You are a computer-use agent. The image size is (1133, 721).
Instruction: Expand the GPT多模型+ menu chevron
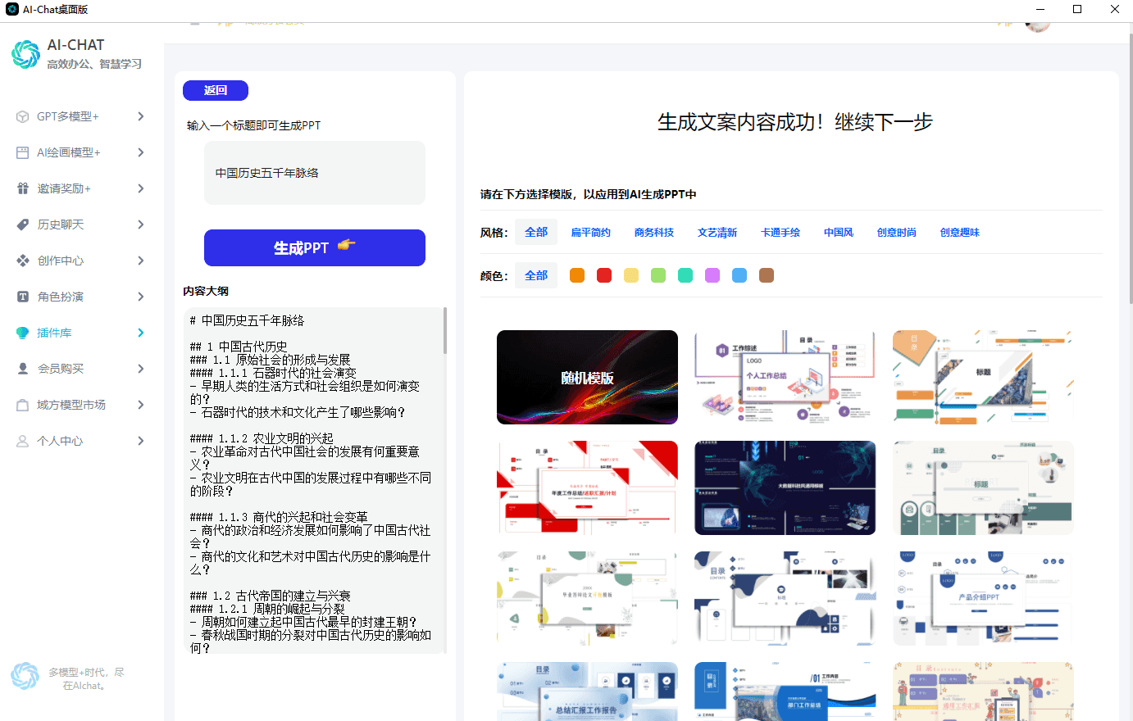click(141, 116)
